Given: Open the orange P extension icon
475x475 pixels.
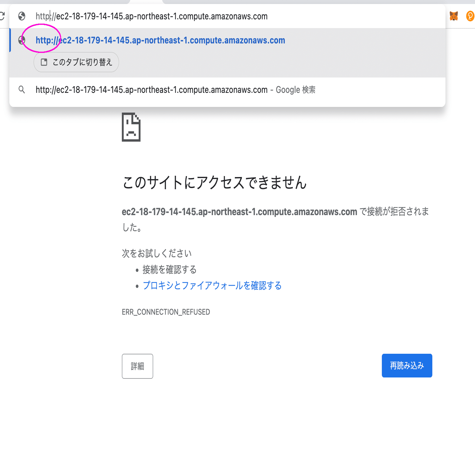Looking at the screenshot, I should pos(470,16).
